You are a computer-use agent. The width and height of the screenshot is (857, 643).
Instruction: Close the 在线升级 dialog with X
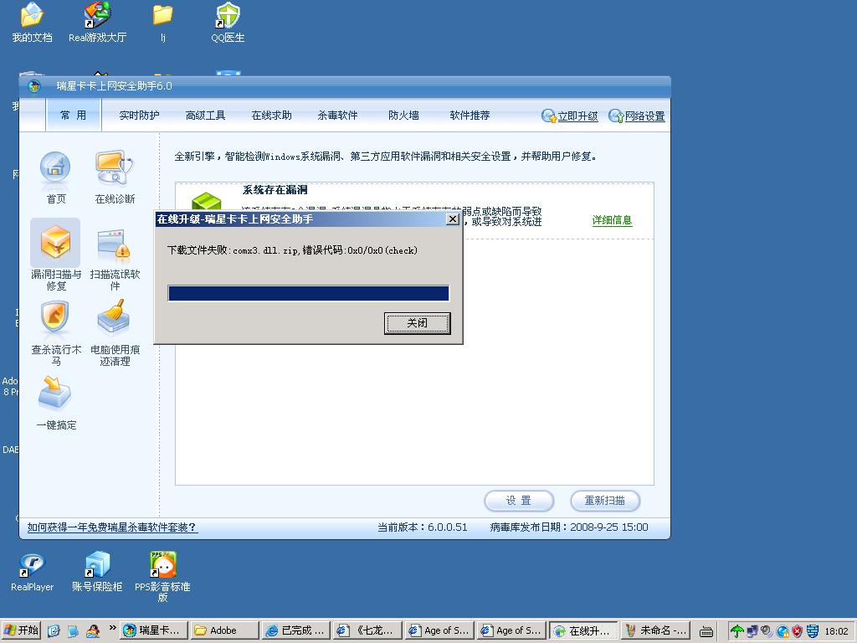[x=453, y=219]
